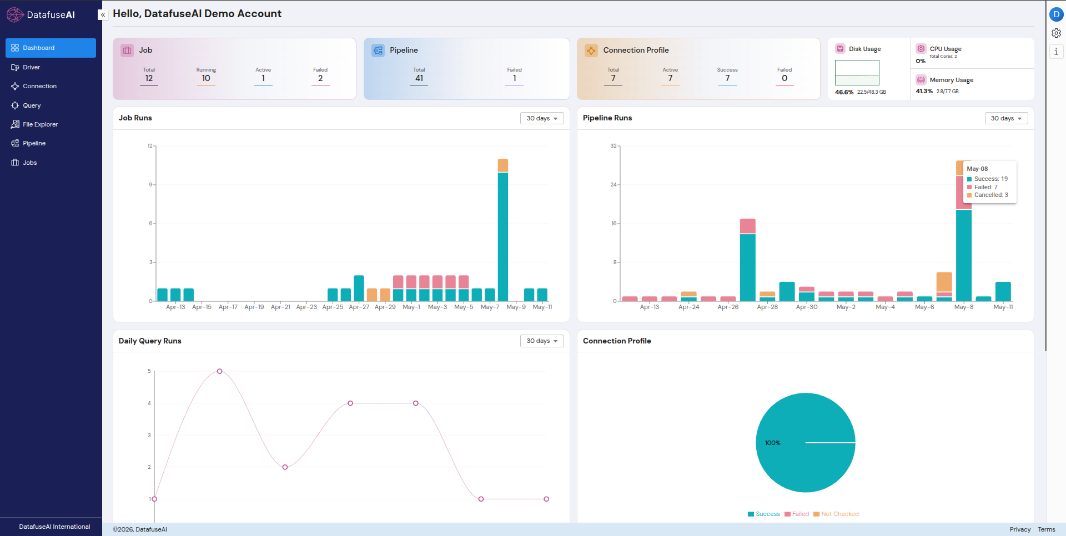This screenshot has width=1066, height=536.
Task: Click the Job Failed value 2
Action: point(320,78)
